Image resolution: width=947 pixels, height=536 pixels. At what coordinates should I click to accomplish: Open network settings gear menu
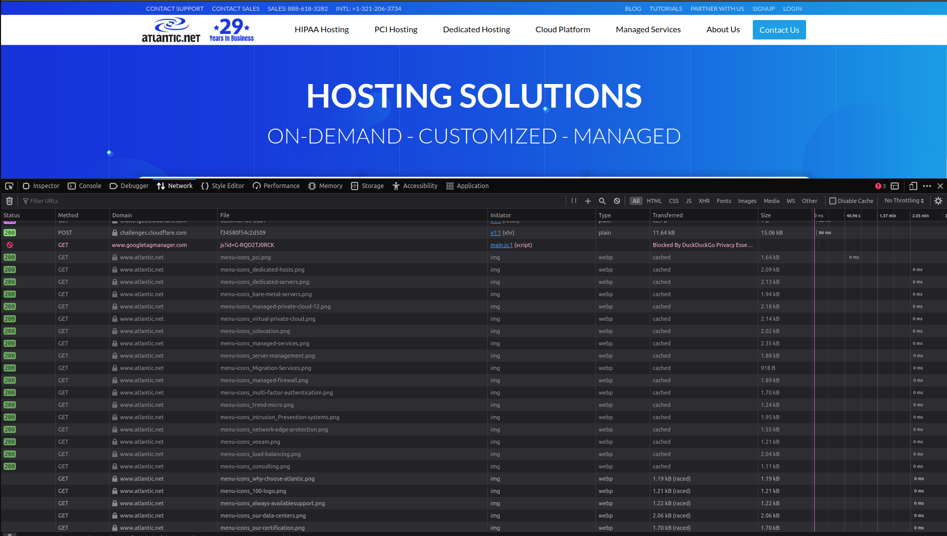coord(938,201)
